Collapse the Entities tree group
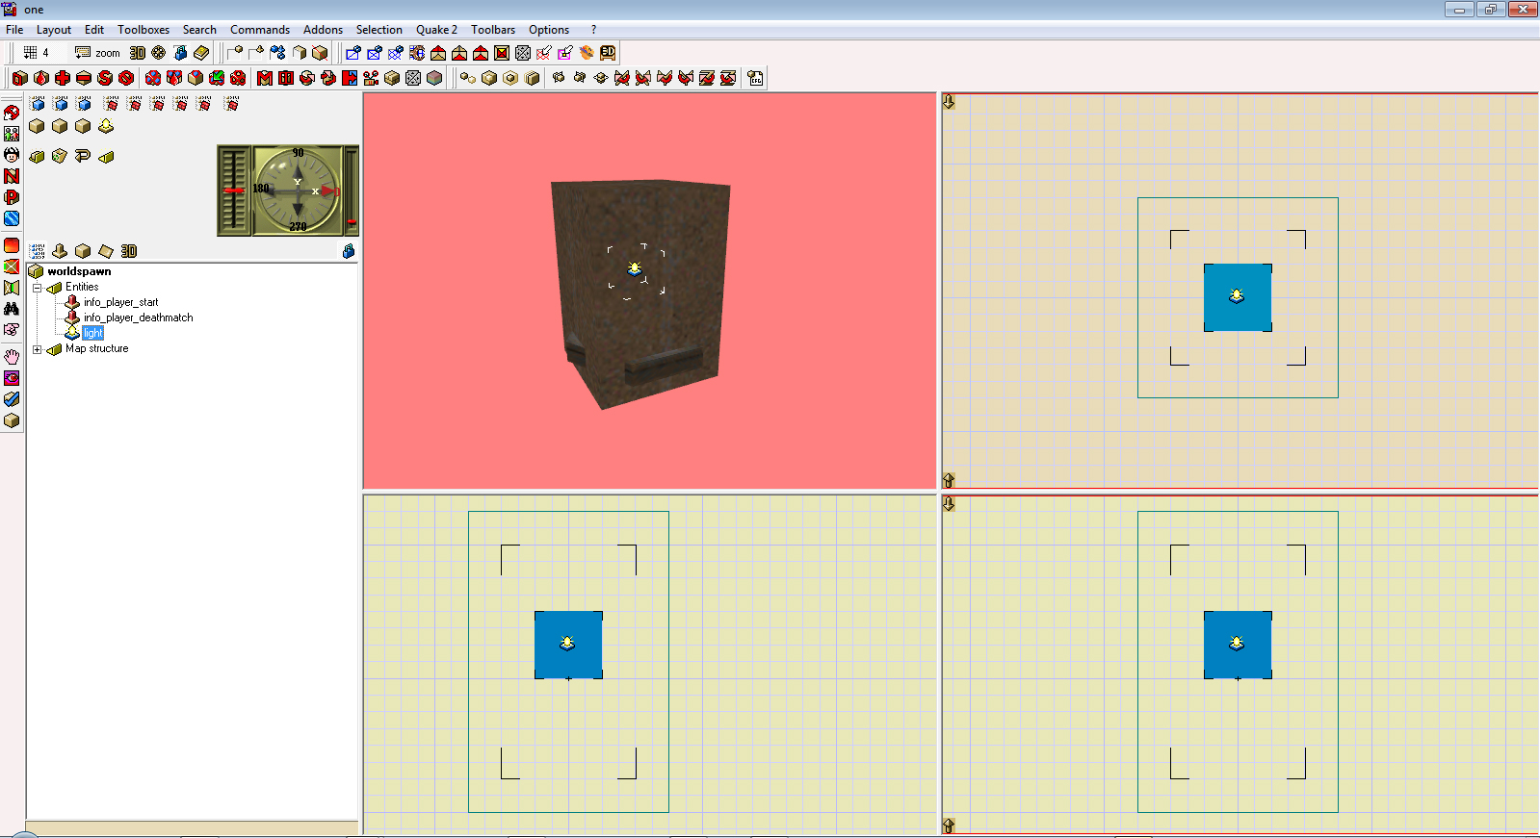 click(38, 288)
